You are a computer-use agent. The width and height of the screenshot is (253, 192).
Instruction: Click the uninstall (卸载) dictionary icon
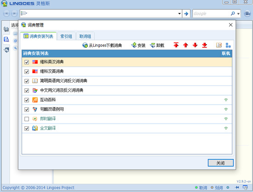pos(152,45)
